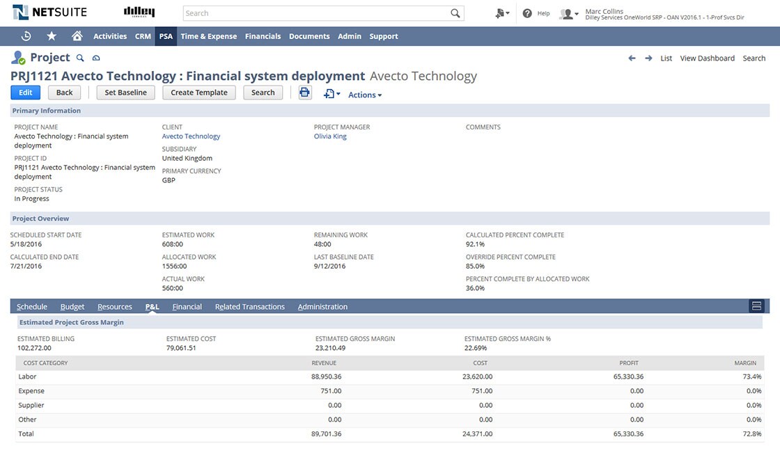Screen dimensions: 780x453
Task: Select the P&L subtab
Action: [x=153, y=307]
